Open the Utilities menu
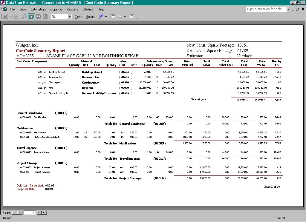The image size is (306, 222). click(x=88, y=9)
